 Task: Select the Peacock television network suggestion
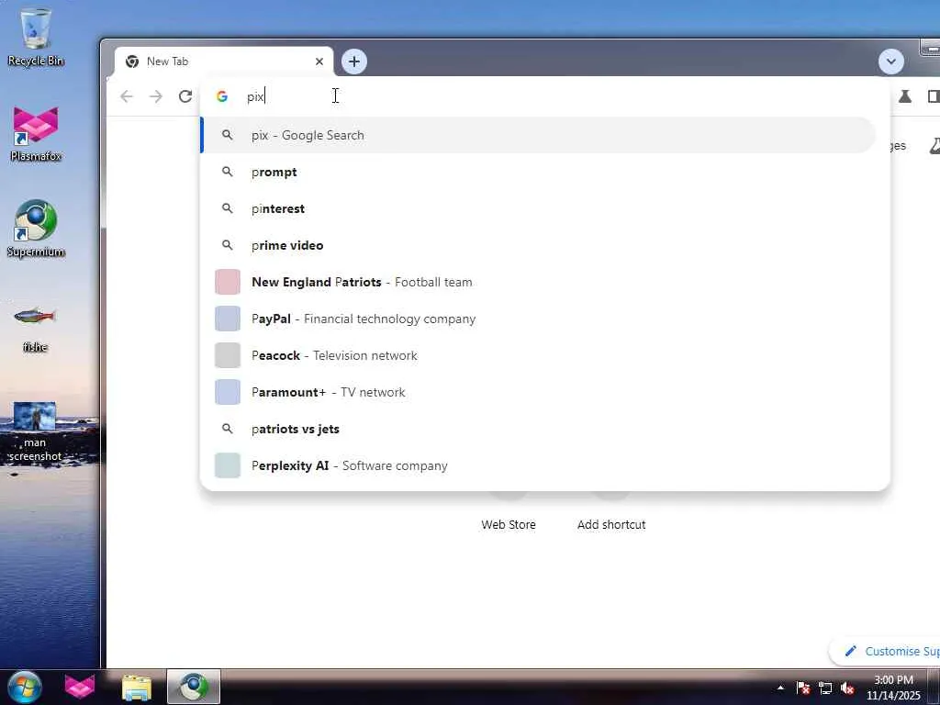coord(538,355)
